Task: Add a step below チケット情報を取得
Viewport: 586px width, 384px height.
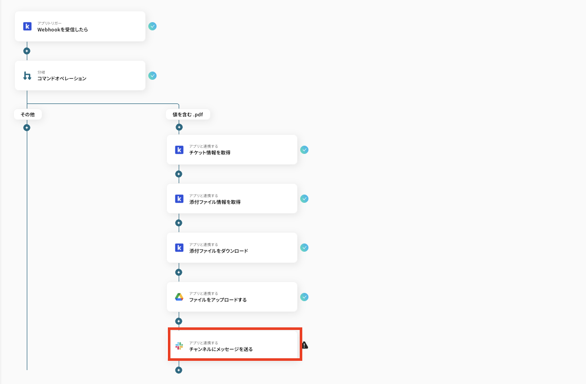Action: point(179,174)
